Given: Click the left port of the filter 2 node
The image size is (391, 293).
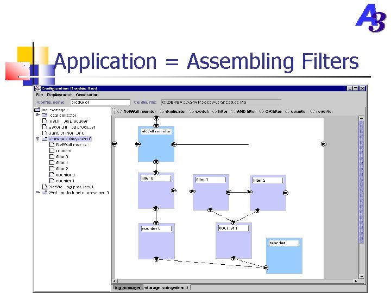Looking at the screenshot, I should click(250, 192).
